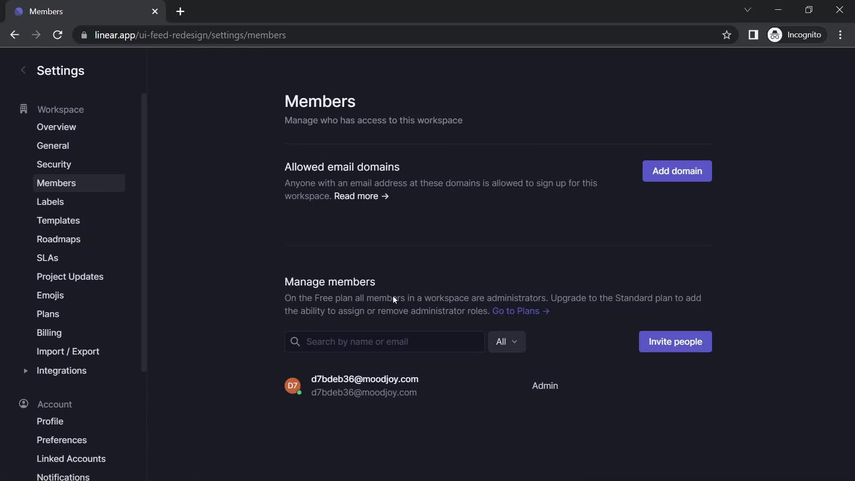Click the Settings back arrow icon

click(x=22, y=69)
